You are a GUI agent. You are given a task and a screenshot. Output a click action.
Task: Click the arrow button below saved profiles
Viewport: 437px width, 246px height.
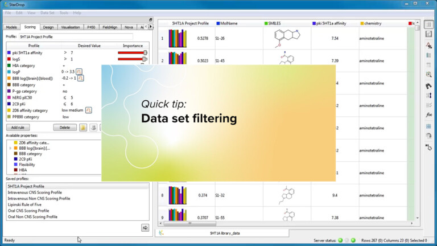pyautogui.click(x=145, y=228)
